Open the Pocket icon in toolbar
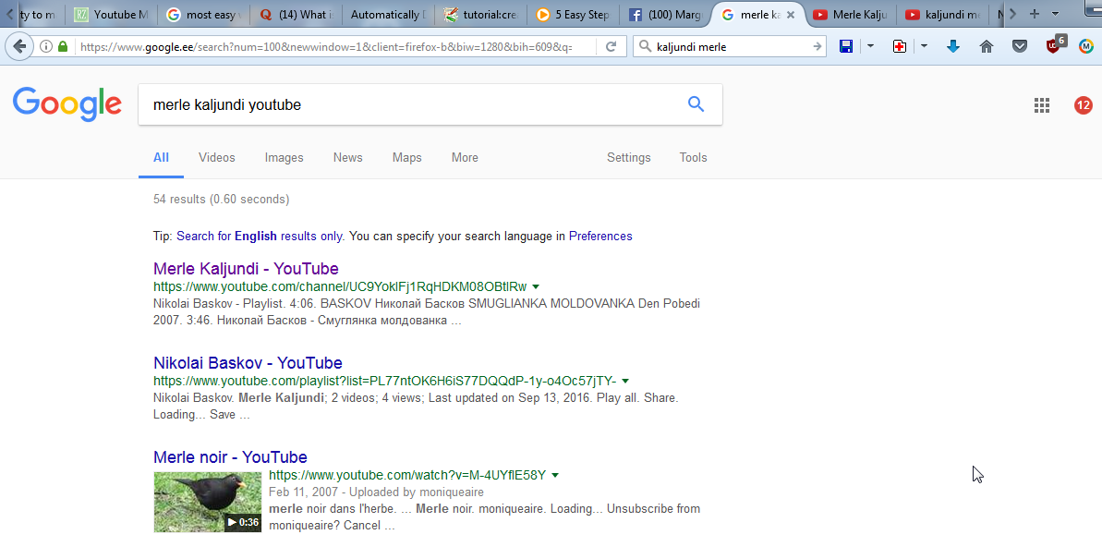This screenshot has width=1102, height=559. [1020, 46]
